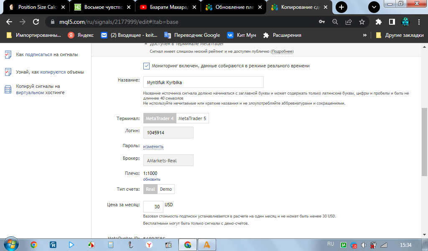Open the Chrome extensions puzzle icon
The height and width of the screenshot is (251, 428).
click(x=379, y=22)
